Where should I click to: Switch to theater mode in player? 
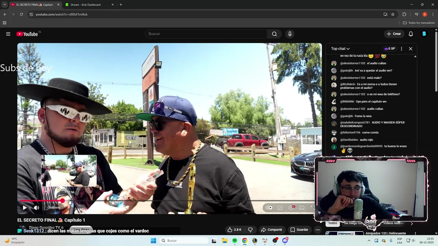pos(302,208)
